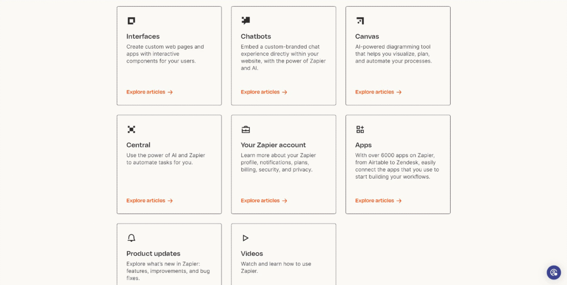Screen dimensions: 567x285
Task: Explore articles under Canvas
Action: (x=378, y=92)
